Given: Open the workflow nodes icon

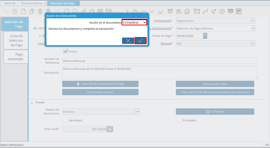Looking at the screenshot, I should click(x=205, y=11).
